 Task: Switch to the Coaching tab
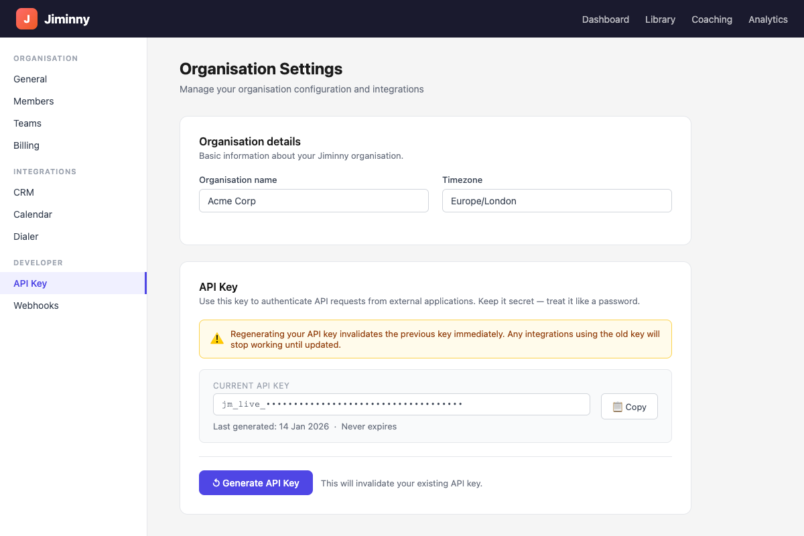point(712,19)
